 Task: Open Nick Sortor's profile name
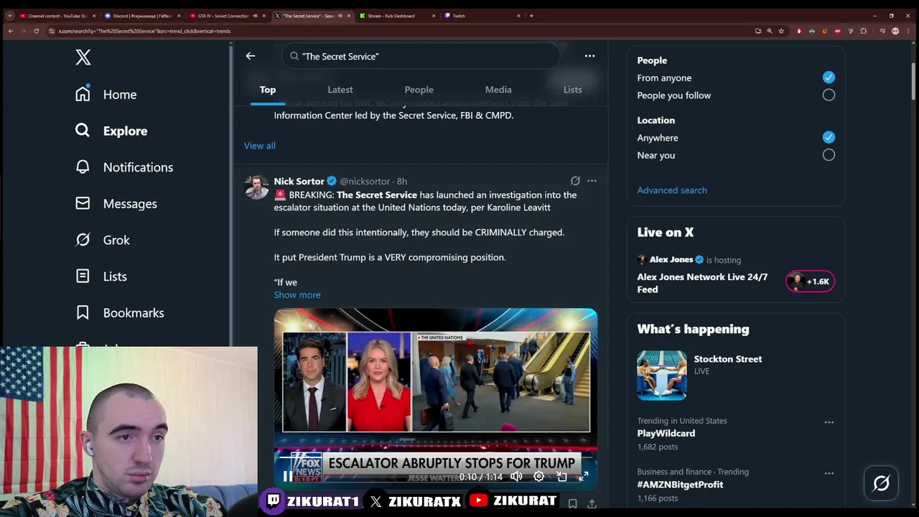pyautogui.click(x=299, y=181)
